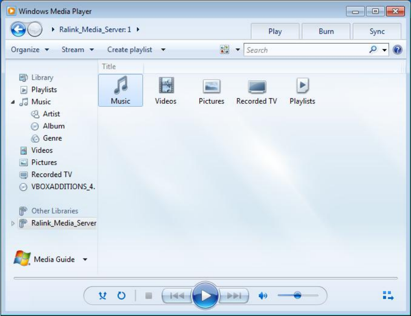411x316 pixels.
Task: Click the magnifier search icon
Action: pos(373,49)
